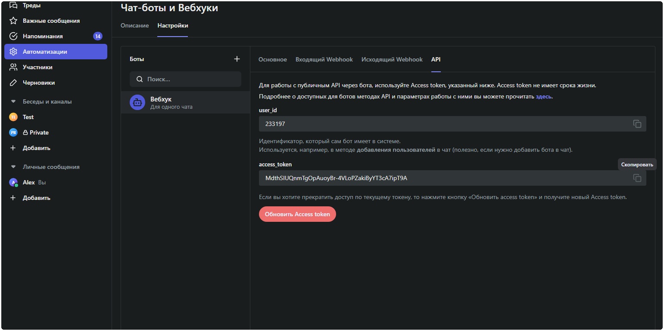Switch to the Входящий Webhook tab
664x331 pixels.
pyautogui.click(x=324, y=59)
